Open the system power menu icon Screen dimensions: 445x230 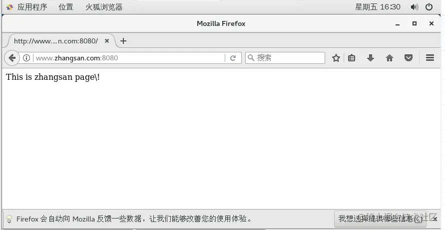coord(429,7)
